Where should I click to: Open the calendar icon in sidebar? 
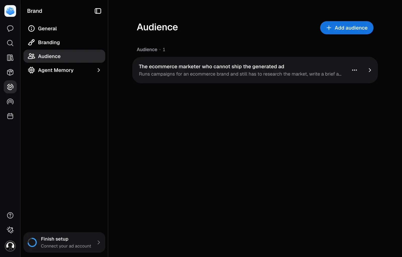coord(10,116)
